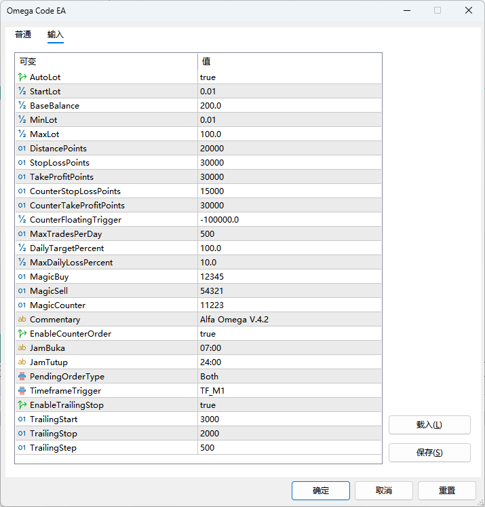Open the TimeframeTrigger value TF_M1
Viewport: 485px width, 507px height.
[212, 391]
